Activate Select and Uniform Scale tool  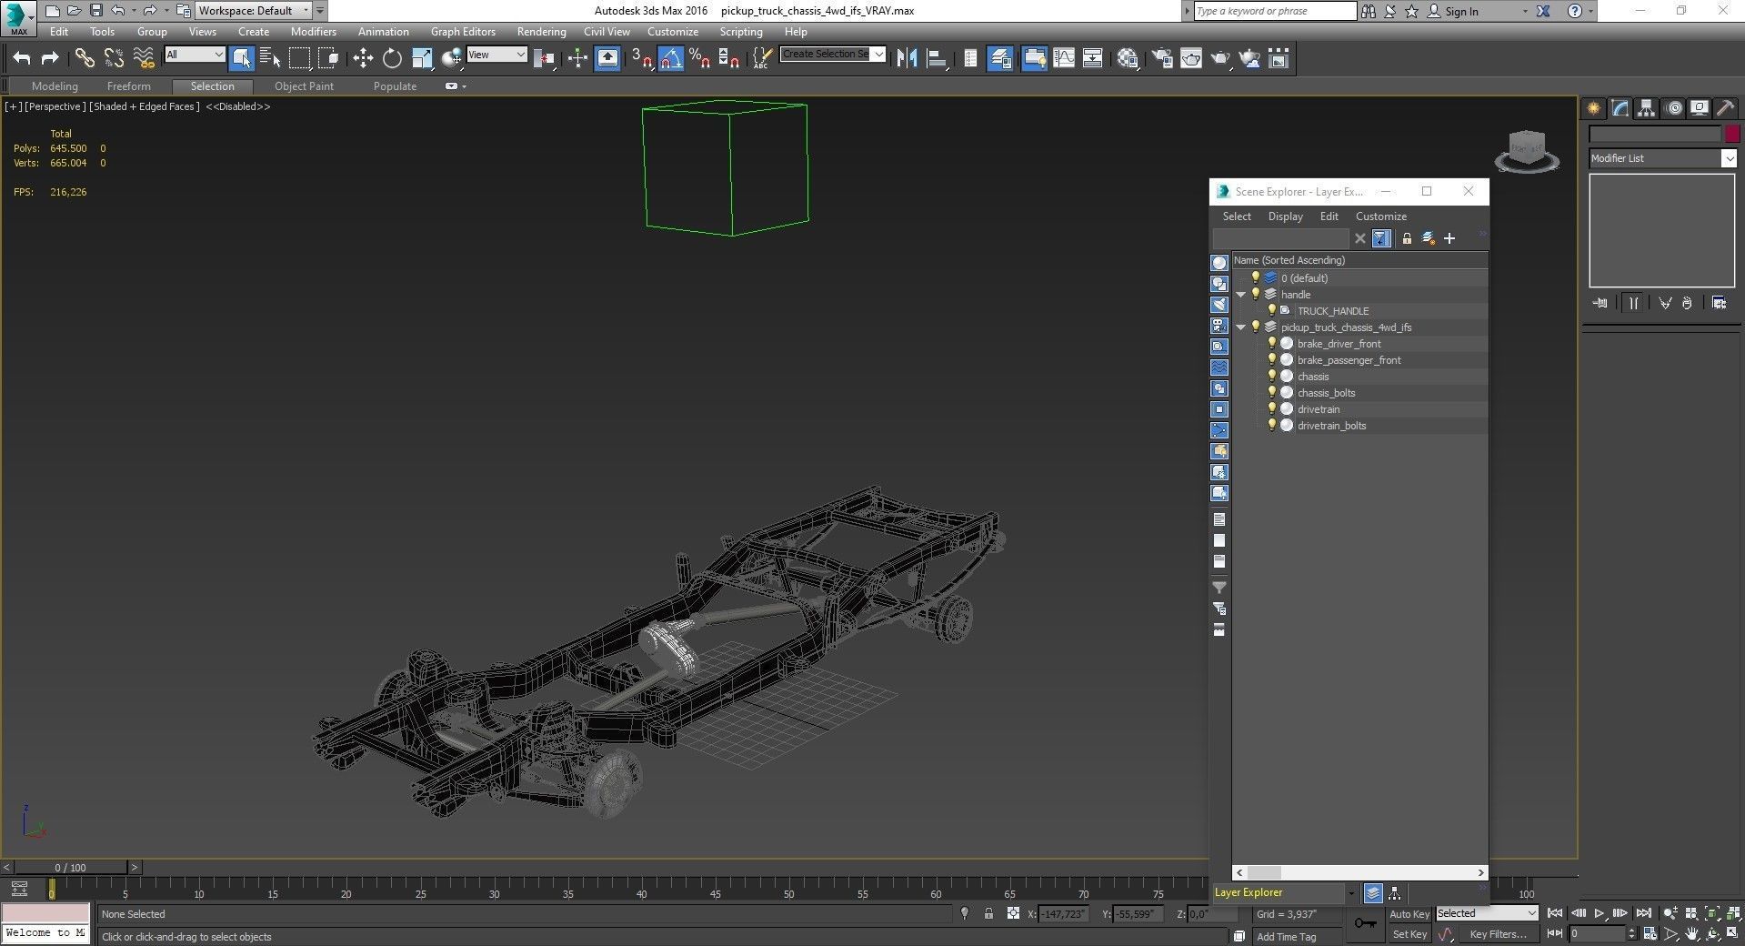[x=422, y=58]
